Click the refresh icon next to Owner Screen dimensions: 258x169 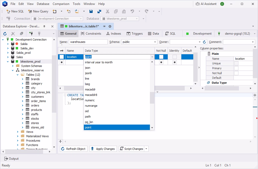coord(204,42)
